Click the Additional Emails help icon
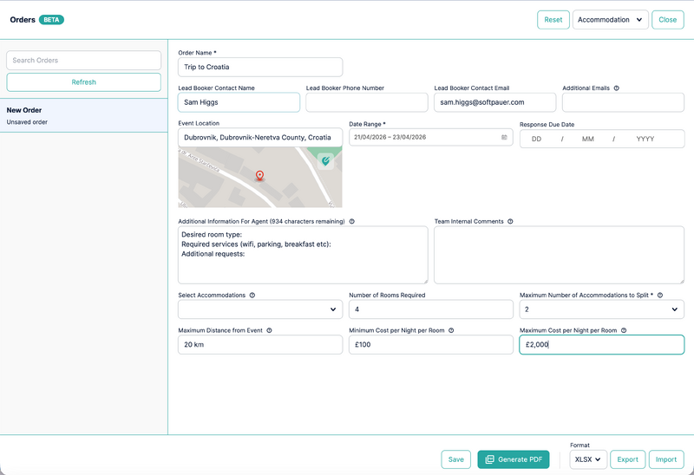Image resolution: width=694 pixels, height=475 pixels. (x=617, y=88)
